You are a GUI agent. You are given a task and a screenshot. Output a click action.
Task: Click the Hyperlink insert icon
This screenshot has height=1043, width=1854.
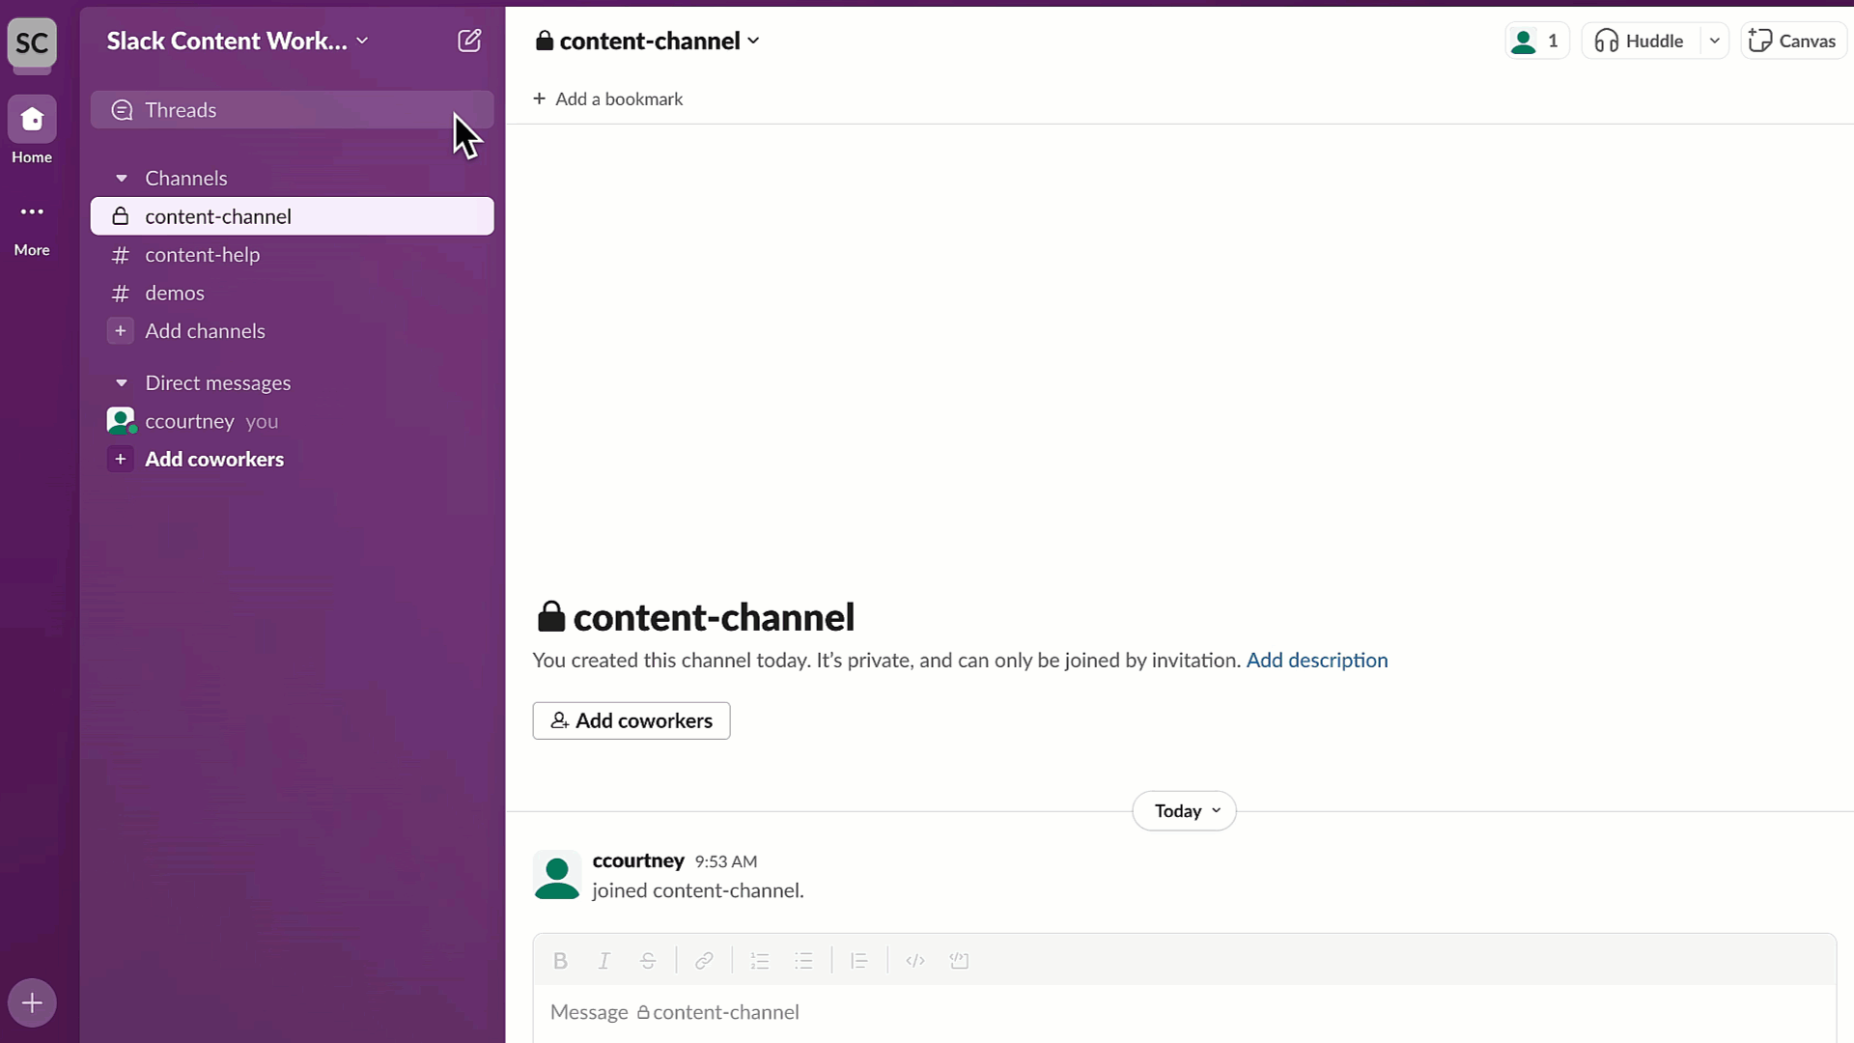[x=704, y=960]
